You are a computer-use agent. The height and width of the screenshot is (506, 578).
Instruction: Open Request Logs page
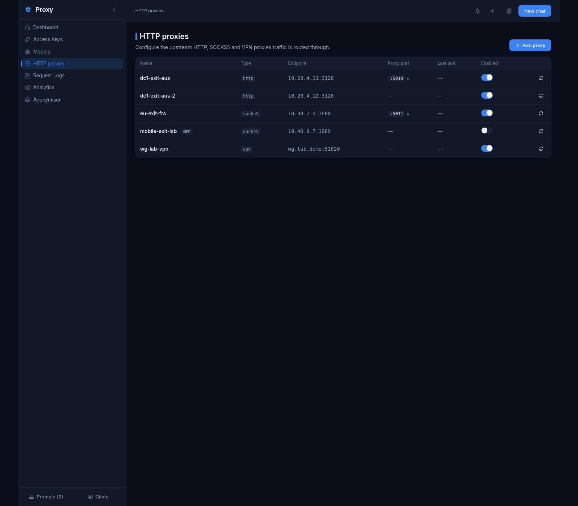72,76
